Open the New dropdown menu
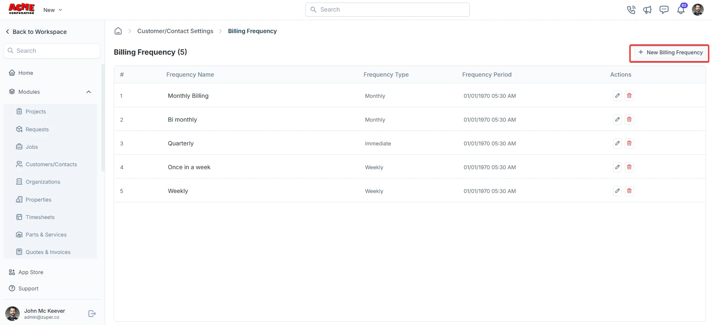The width and height of the screenshot is (712, 325). (53, 10)
